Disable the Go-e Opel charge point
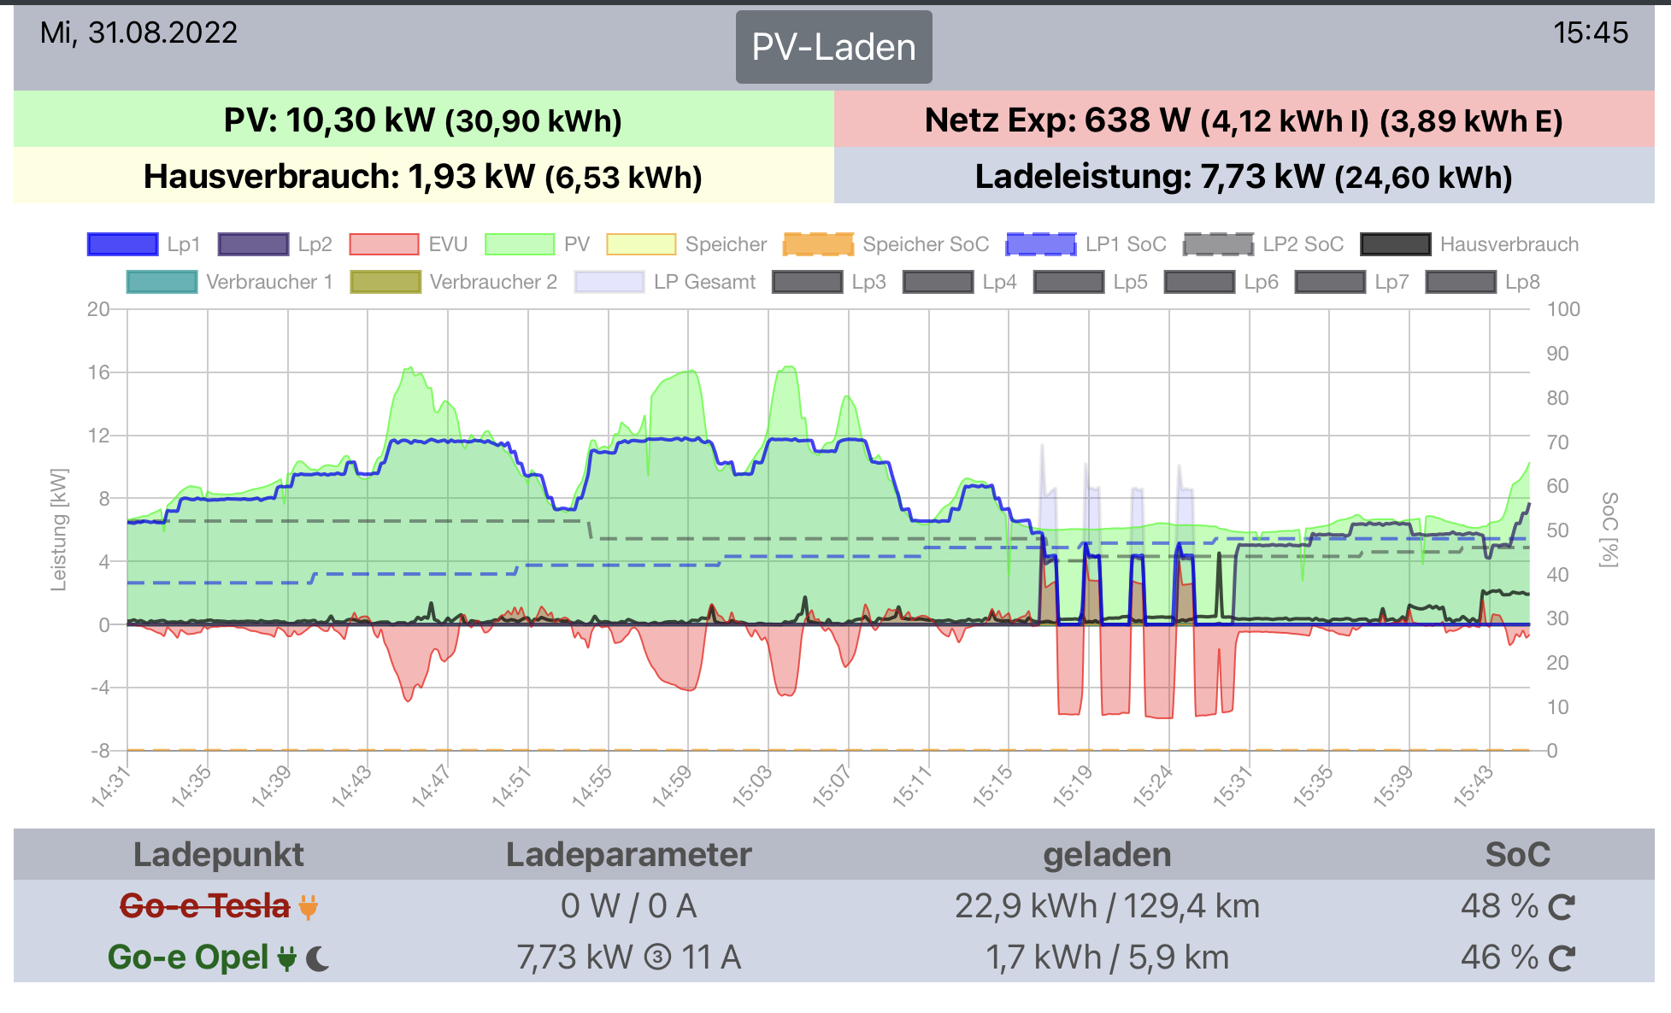 pos(188,957)
